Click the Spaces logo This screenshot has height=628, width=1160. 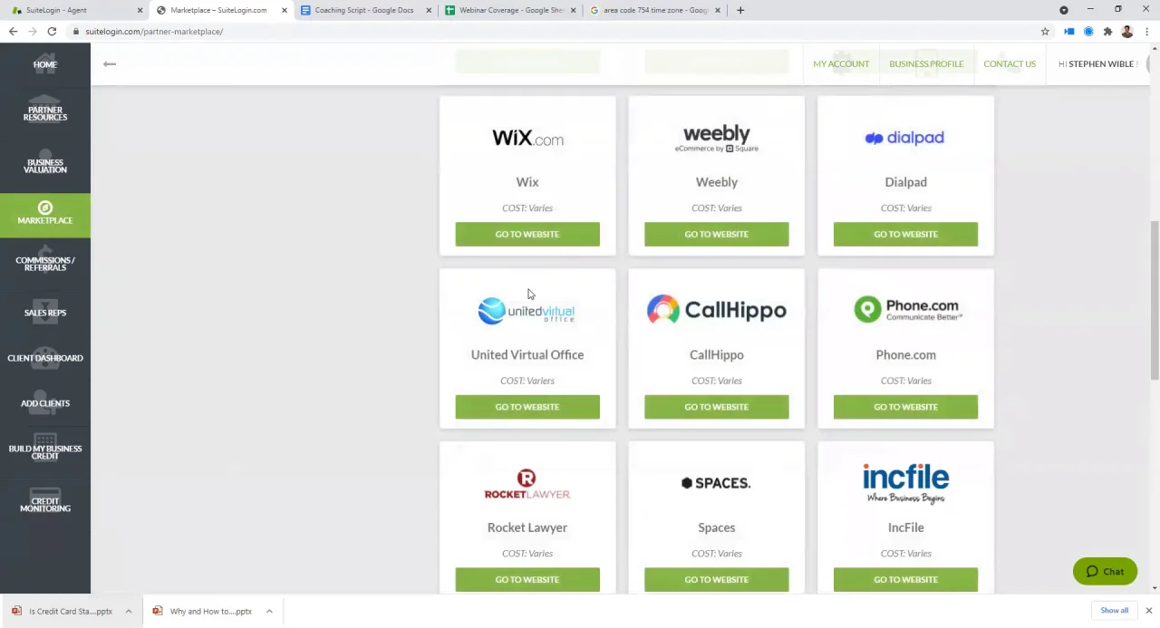(717, 483)
